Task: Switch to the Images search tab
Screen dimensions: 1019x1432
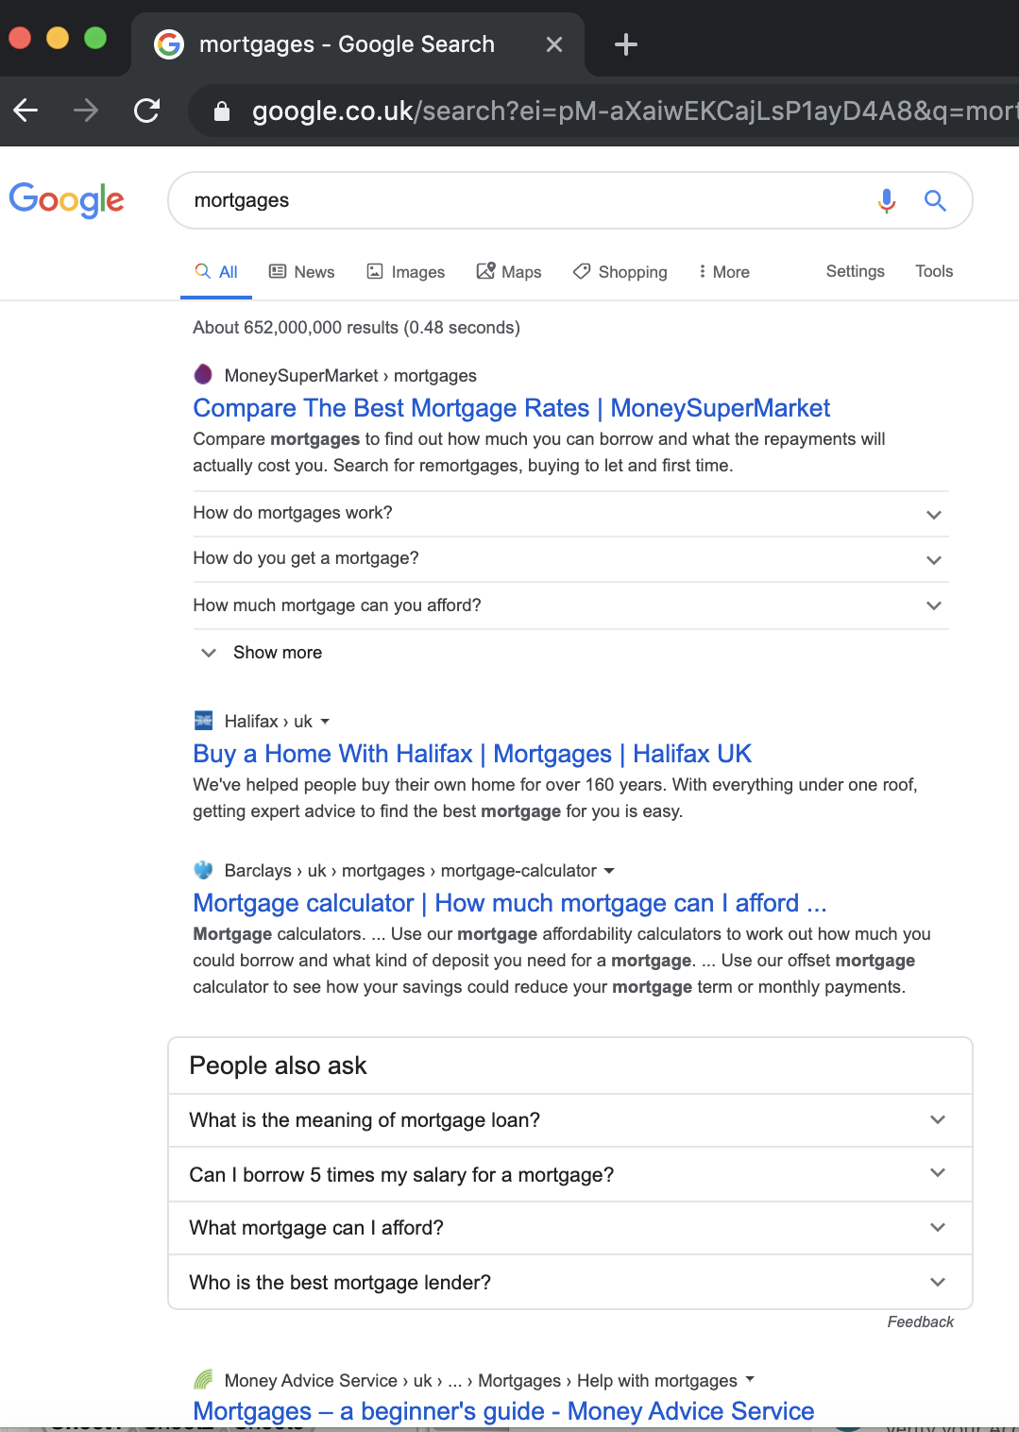Action: [405, 271]
